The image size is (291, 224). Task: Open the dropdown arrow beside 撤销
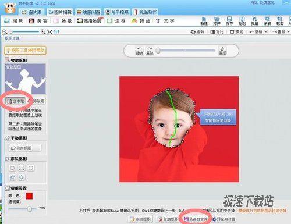click(266, 32)
